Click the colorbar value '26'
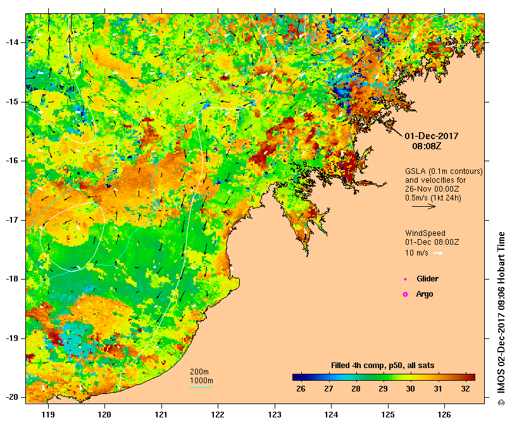This screenshot has height=425, width=512. tap(301, 389)
